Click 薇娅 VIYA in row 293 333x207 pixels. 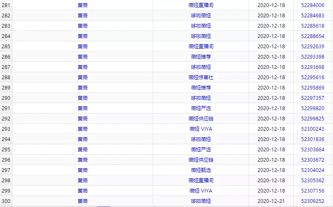(201, 129)
